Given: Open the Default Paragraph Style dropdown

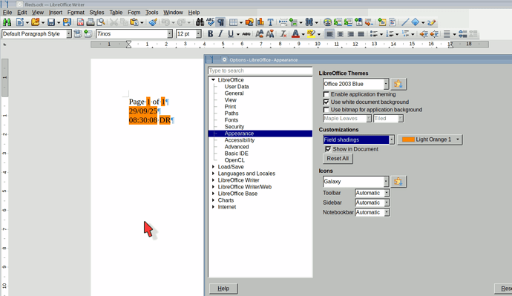Looking at the screenshot, I should click(68, 33).
